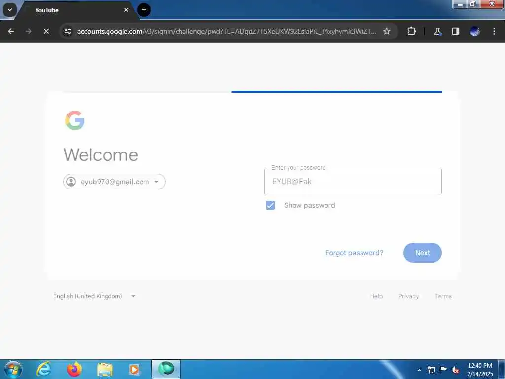Open the Privacy link

pyautogui.click(x=408, y=296)
